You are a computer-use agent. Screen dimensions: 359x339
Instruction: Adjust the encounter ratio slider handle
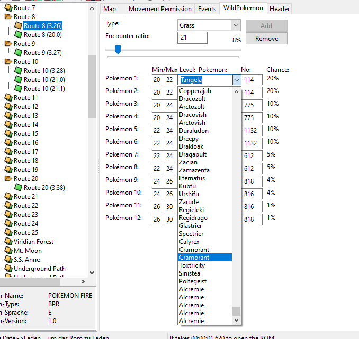click(x=118, y=50)
